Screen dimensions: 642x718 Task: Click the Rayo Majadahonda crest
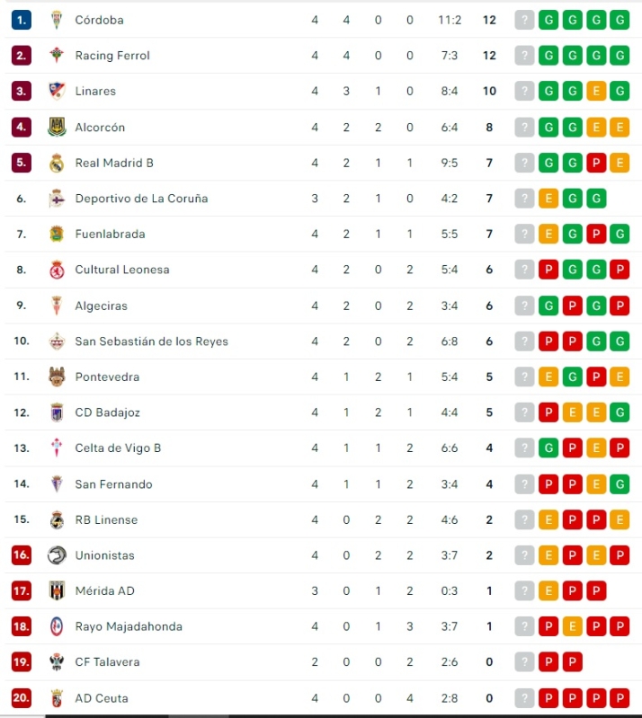(x=58, y=626)
